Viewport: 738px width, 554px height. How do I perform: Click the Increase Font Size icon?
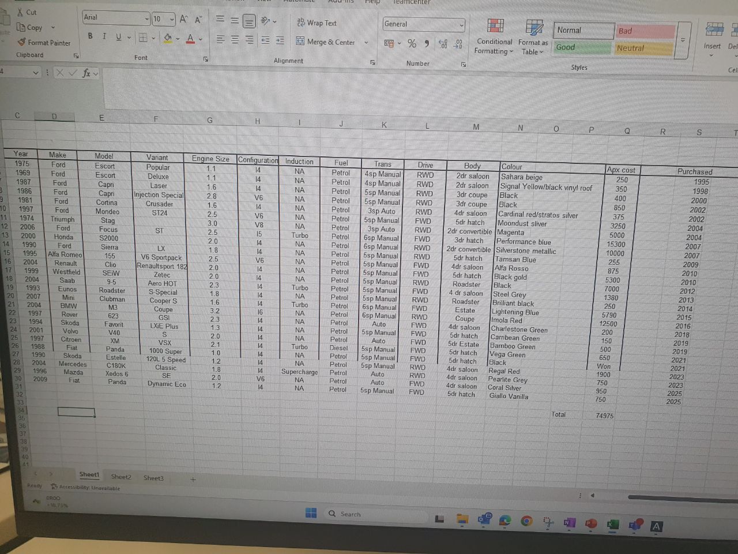[183, 19]
